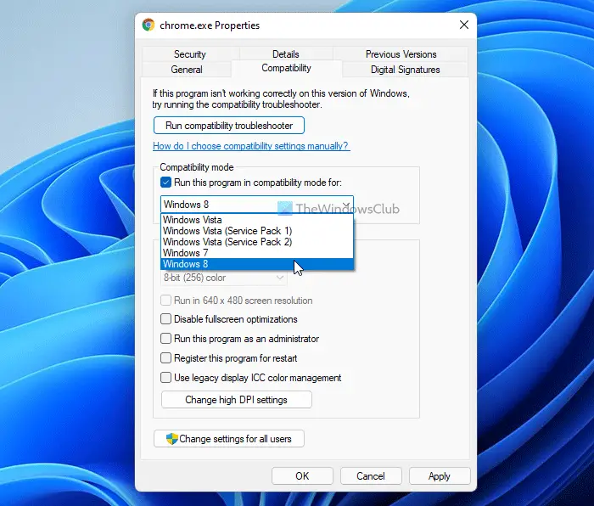Click the OK button
Viewport: 594px width, 506px height.
click(302, 476)
